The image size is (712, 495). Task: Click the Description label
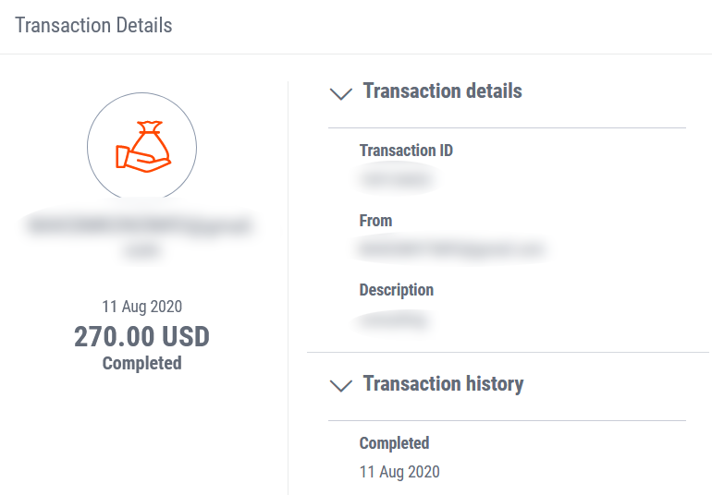[397, 290]
